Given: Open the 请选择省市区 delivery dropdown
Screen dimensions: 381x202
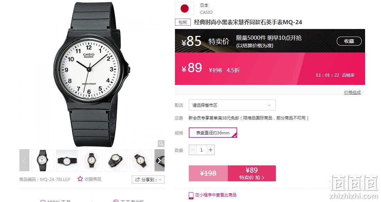Looking at the screenshot, I should point(232,105).
